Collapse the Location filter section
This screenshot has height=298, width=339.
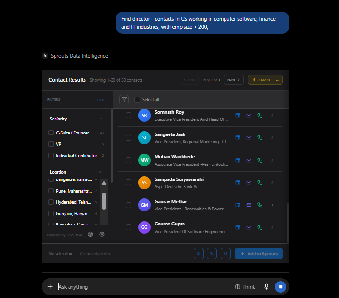point(100,172)
